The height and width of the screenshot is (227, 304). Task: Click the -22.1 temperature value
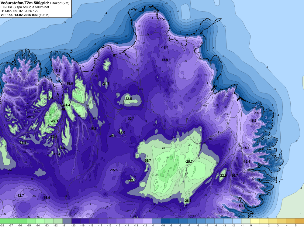click(x=132, y=180)
